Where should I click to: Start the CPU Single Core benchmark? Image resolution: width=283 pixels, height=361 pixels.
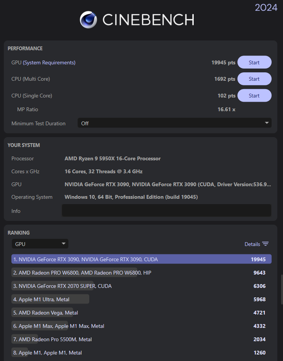(x=254, y=95)
